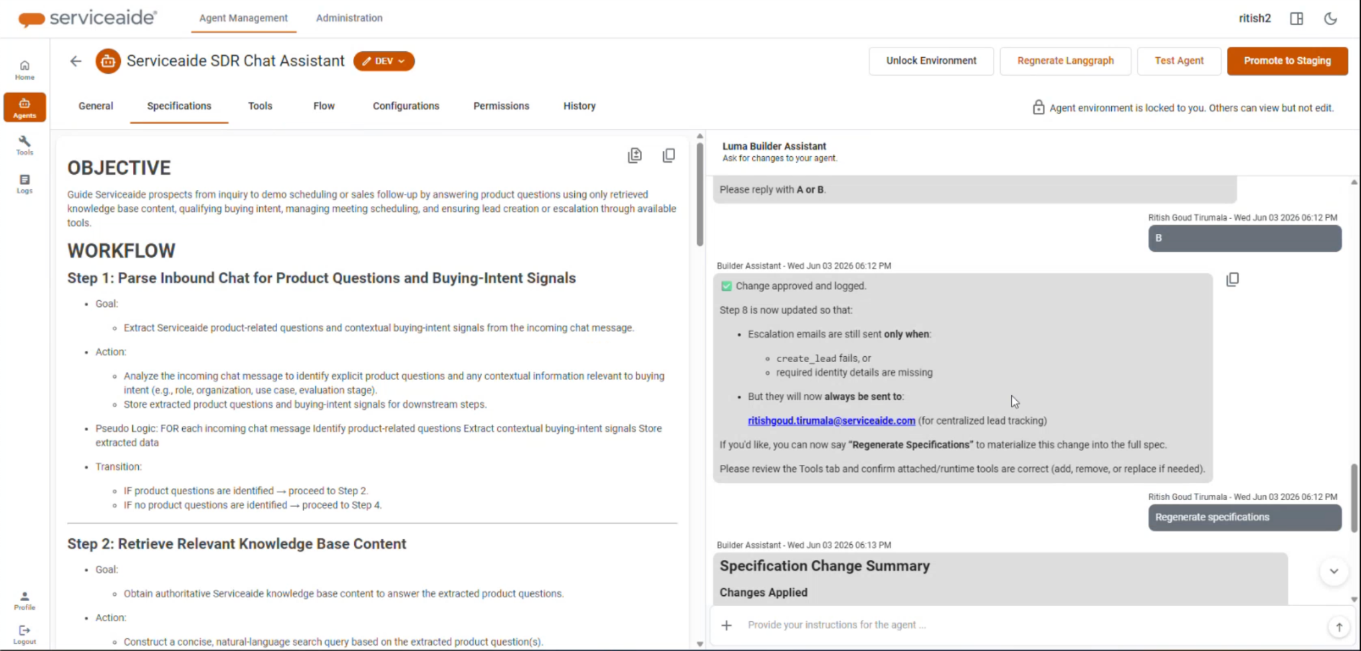
Task: Click the 'OBJECTIVE' heading
Action: tap(119, 168)
